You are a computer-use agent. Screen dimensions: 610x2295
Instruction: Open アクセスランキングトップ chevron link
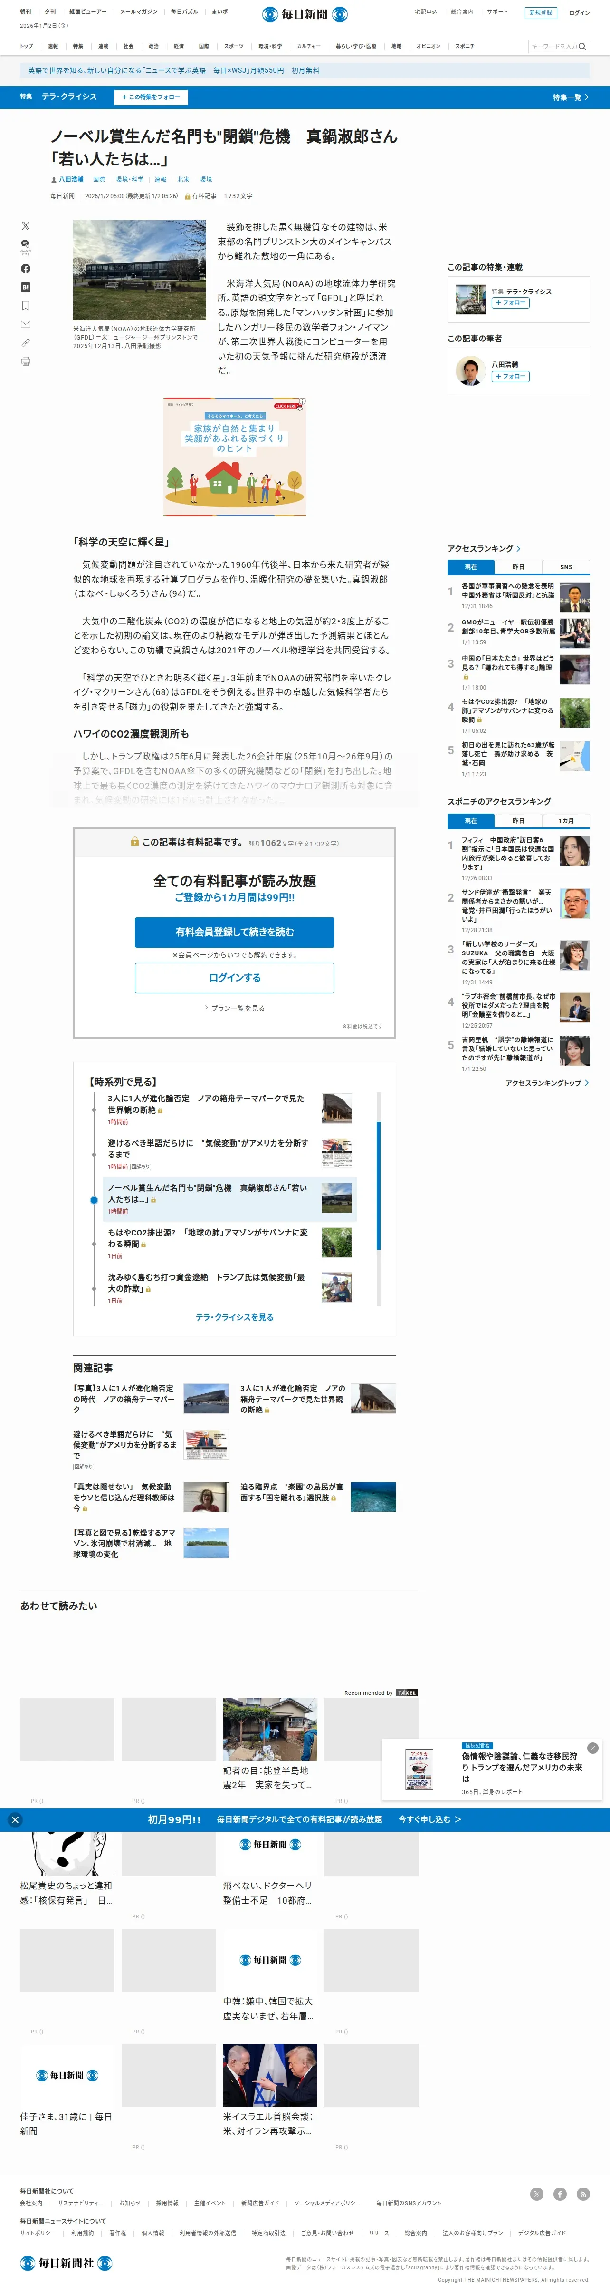point(547,1082)
